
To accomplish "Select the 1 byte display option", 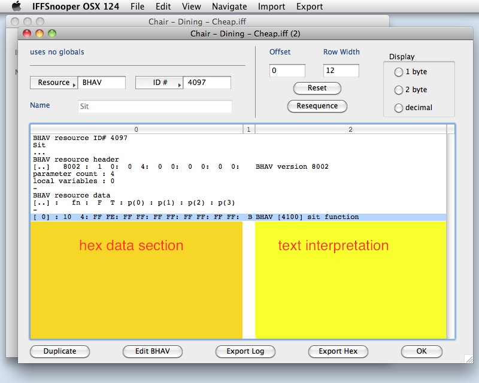I will (399, 72).
